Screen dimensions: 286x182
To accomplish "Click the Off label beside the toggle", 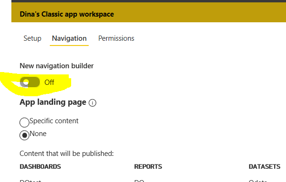I will click(49, 82).
